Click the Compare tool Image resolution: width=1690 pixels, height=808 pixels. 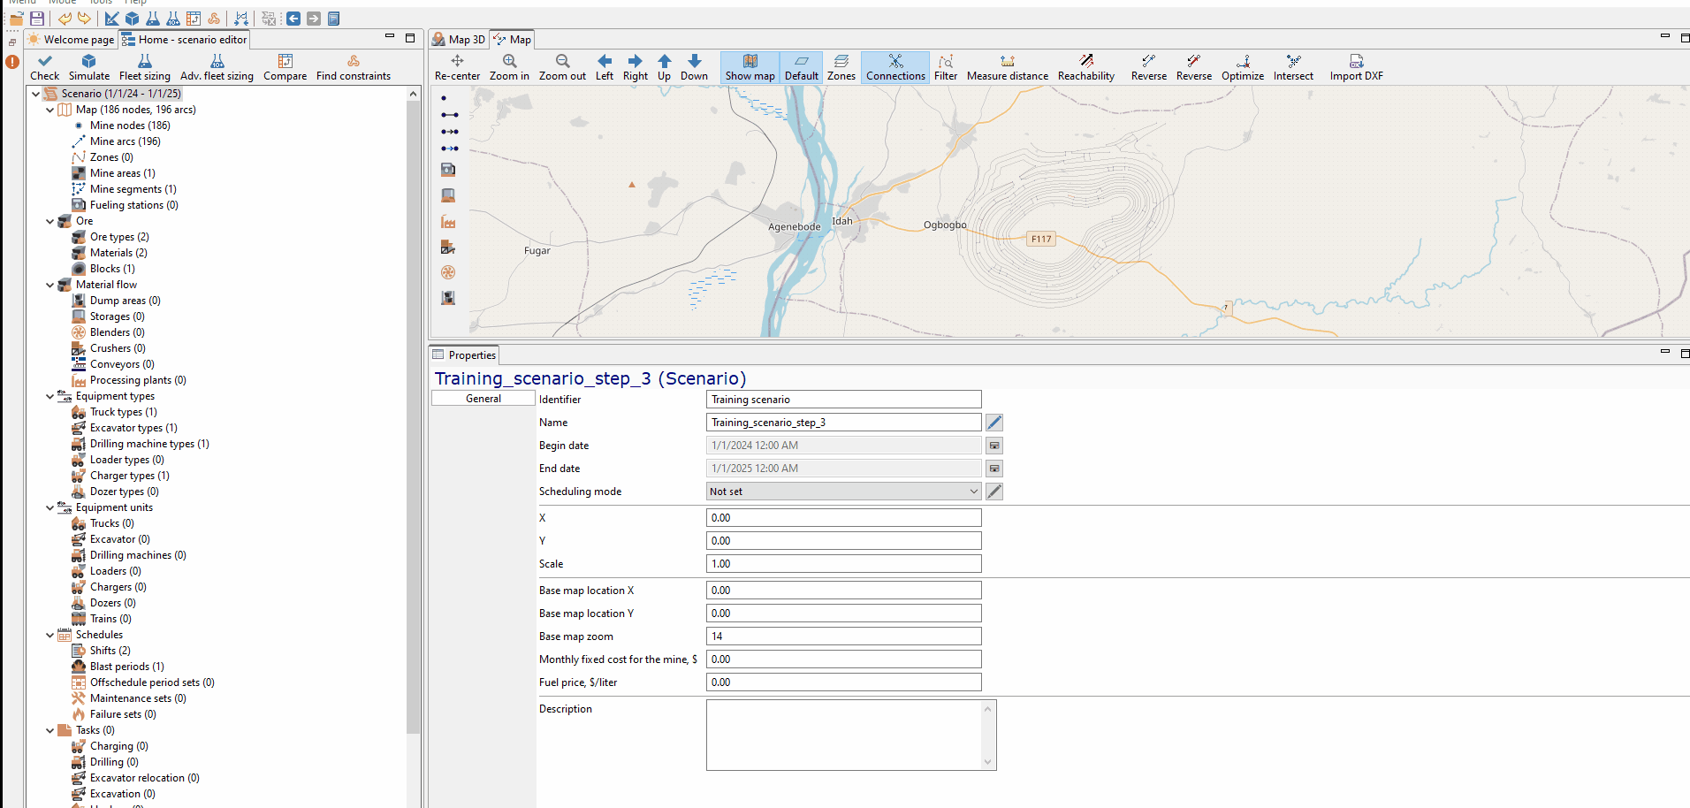coord(285,67)
